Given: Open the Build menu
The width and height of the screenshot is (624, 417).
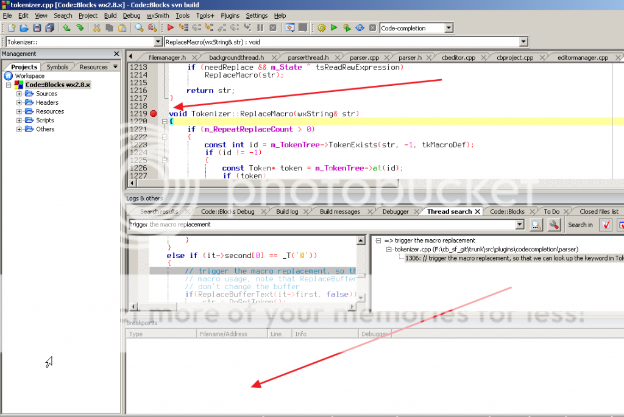Looking at the screenshot, I should coord(110,15).
